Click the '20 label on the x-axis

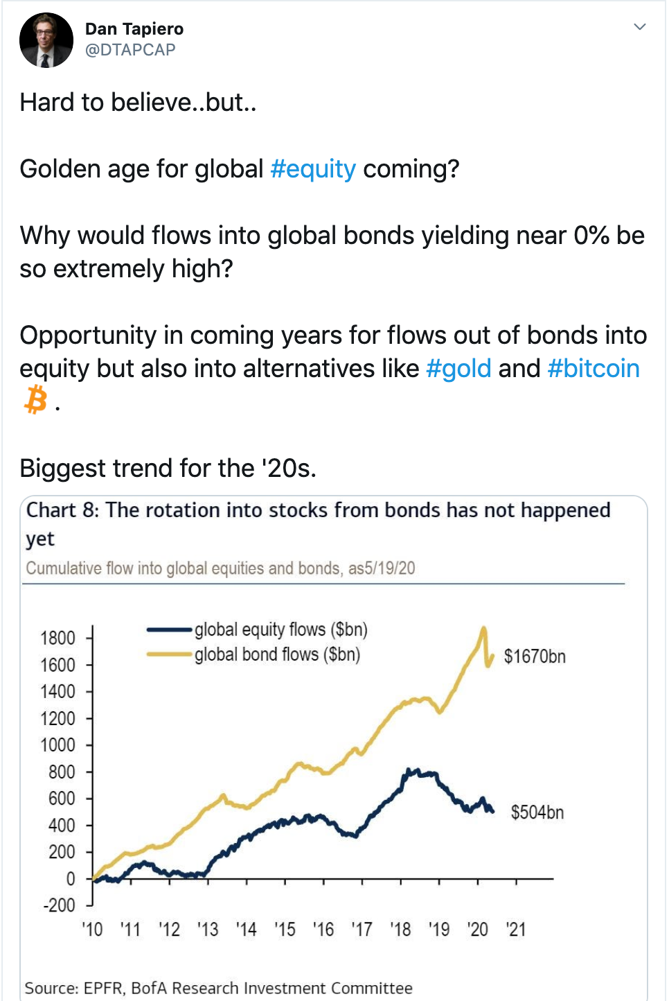click(x=477, y=930)
